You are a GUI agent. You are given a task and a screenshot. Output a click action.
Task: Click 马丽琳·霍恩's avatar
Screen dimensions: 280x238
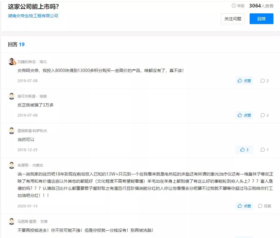coord(12,221)
